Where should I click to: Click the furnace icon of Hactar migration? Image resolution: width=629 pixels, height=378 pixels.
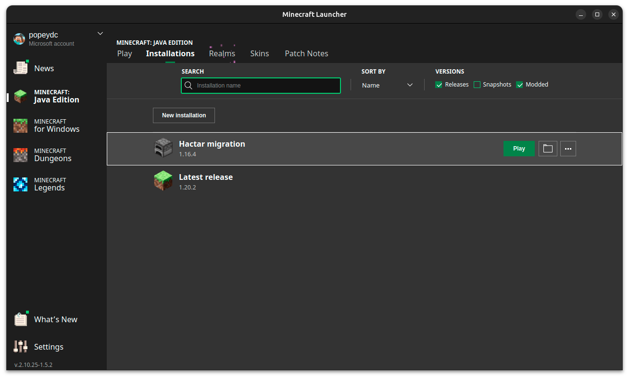(163, 148)
